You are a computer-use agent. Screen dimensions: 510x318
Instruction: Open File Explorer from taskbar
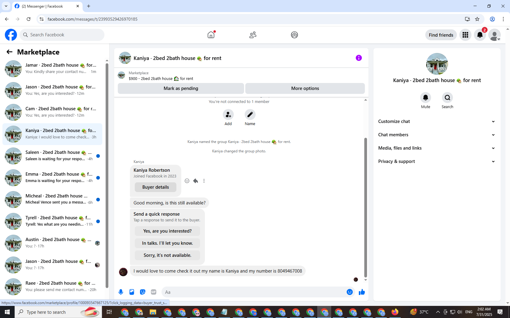click(153, 312)
